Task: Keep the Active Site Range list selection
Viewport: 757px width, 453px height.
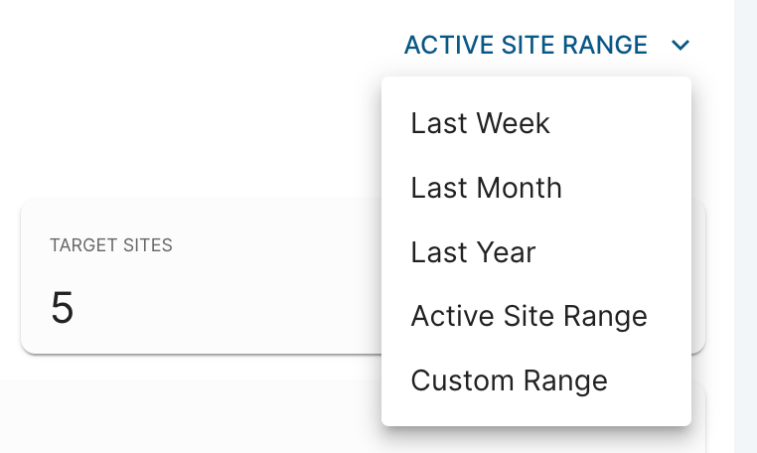Action: click(x=530, y=317)
